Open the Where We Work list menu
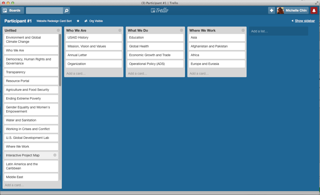The height and width of the screenshot is (195, 320). pos(243,30)
